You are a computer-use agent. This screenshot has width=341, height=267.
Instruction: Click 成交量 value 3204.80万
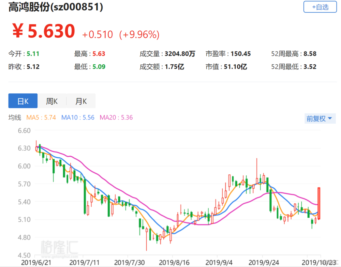180,54
